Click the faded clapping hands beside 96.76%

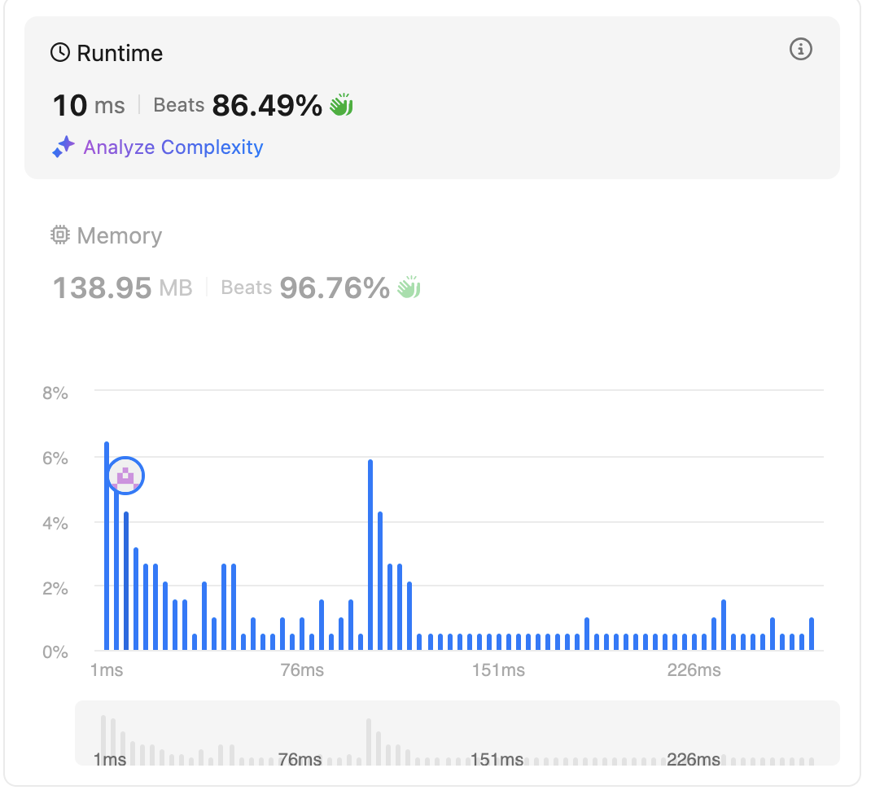pos(409,287)
